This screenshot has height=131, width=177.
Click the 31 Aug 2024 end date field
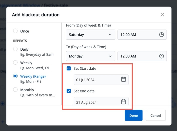pos(101,101)
